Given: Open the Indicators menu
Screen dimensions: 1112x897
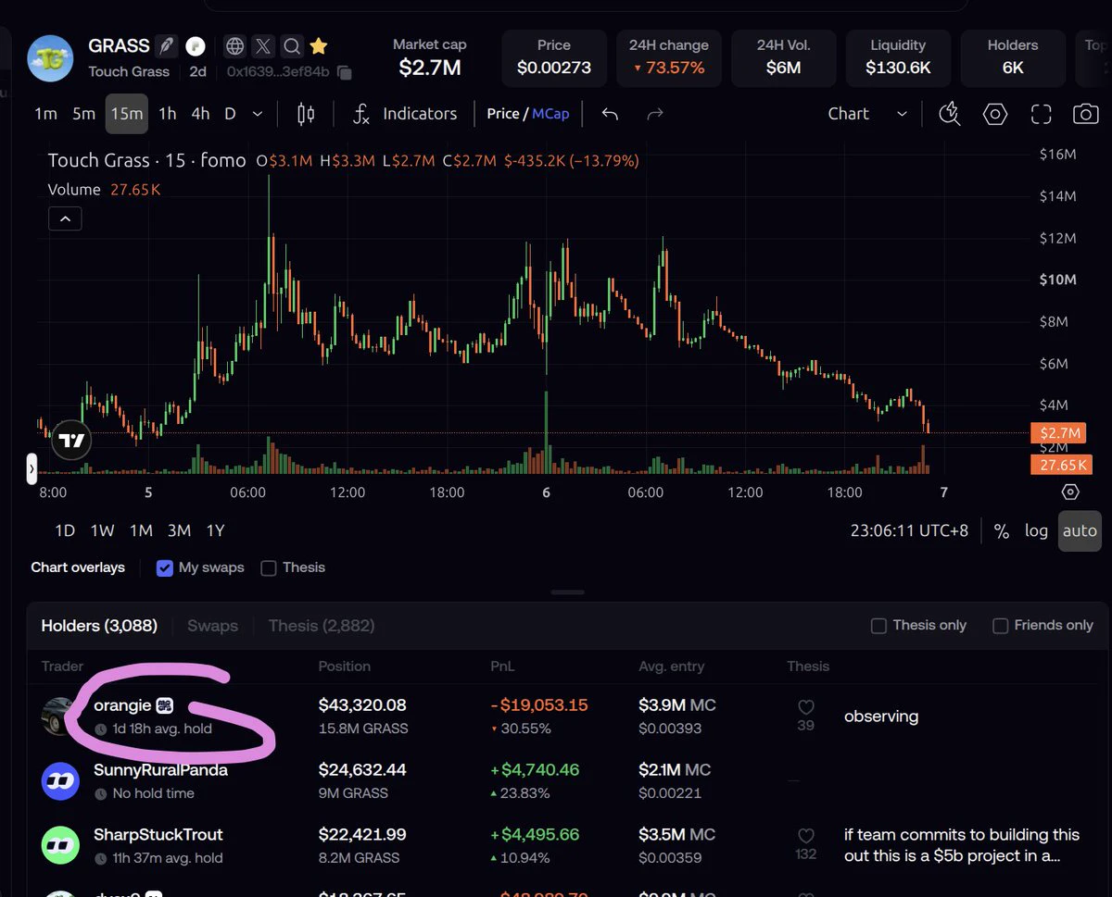Looking at the screenshot, I should pos(406,114).
